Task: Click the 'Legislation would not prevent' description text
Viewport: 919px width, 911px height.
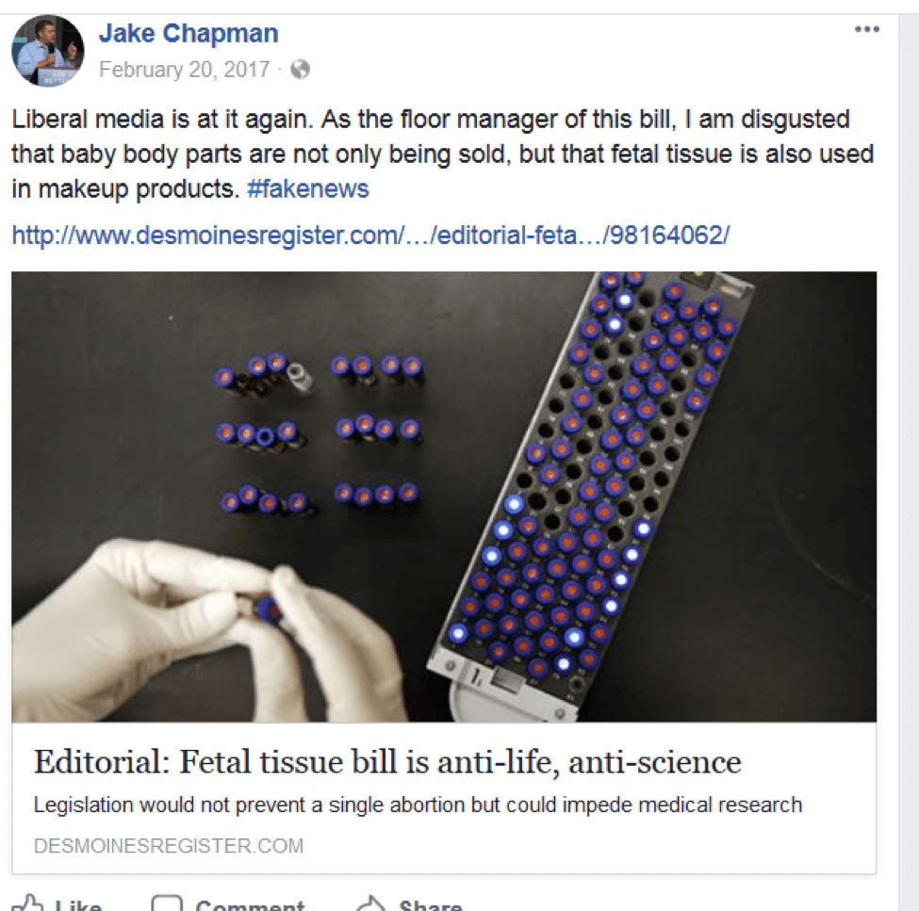Action: [x=418, y=805]
